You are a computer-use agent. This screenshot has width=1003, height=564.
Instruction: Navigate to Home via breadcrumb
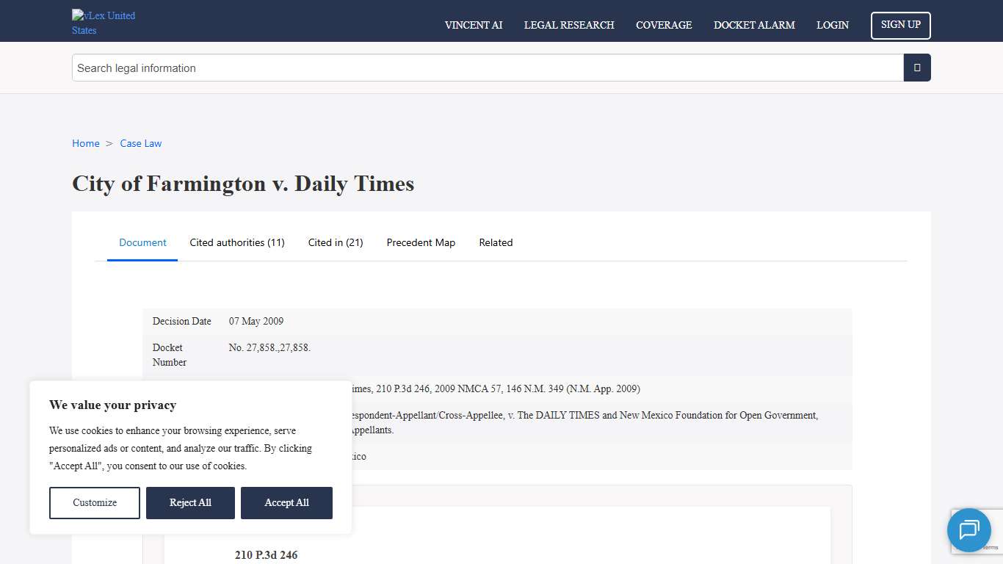[x=85, y=143]
